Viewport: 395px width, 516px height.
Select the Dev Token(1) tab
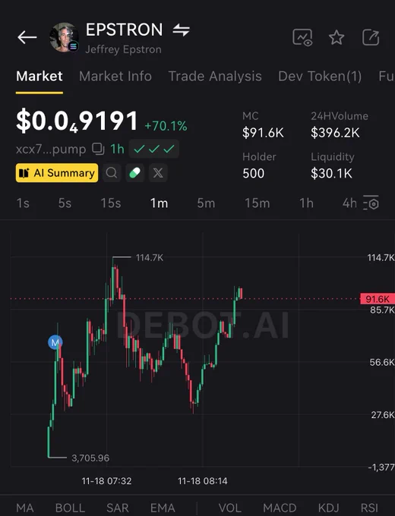[x=320, y=77]
